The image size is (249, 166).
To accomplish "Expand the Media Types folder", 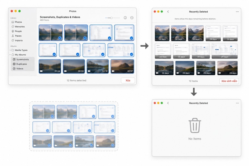I will tap(10, 50).
